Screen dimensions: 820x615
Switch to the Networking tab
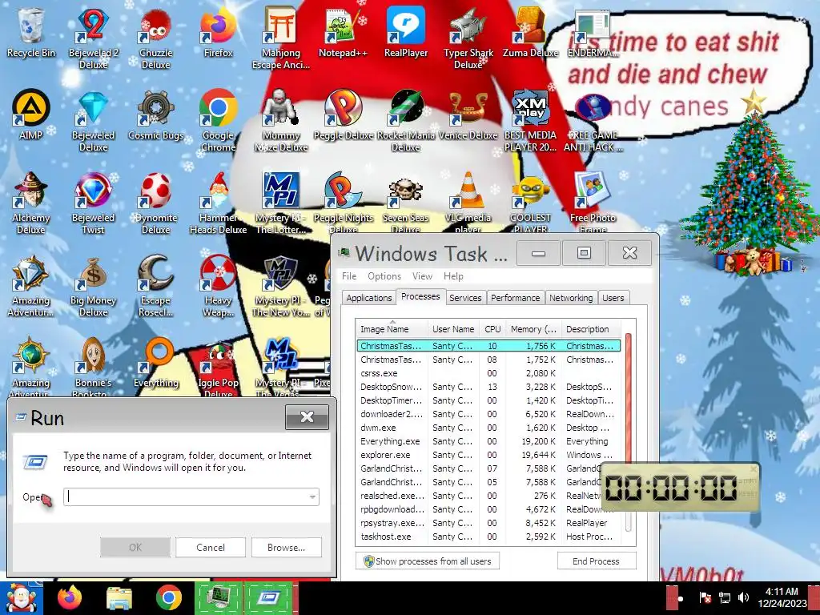click(x=570, y=298)
